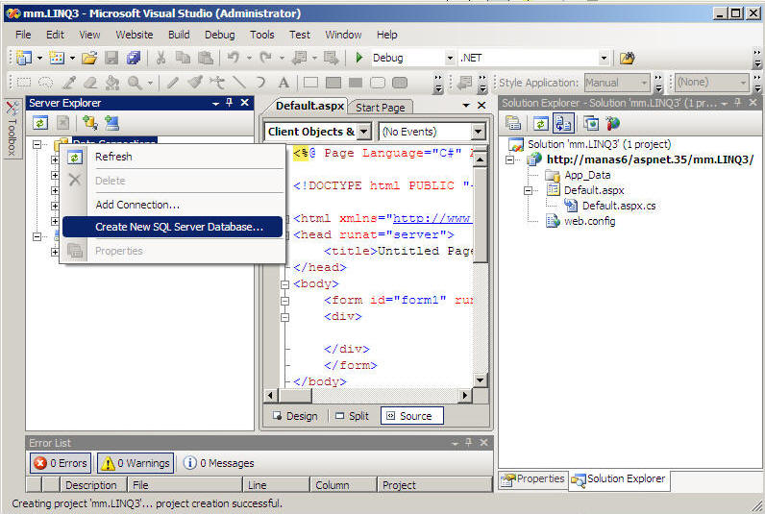Click the Add New Item icon

pyautogui.click(x=57, y=58)
